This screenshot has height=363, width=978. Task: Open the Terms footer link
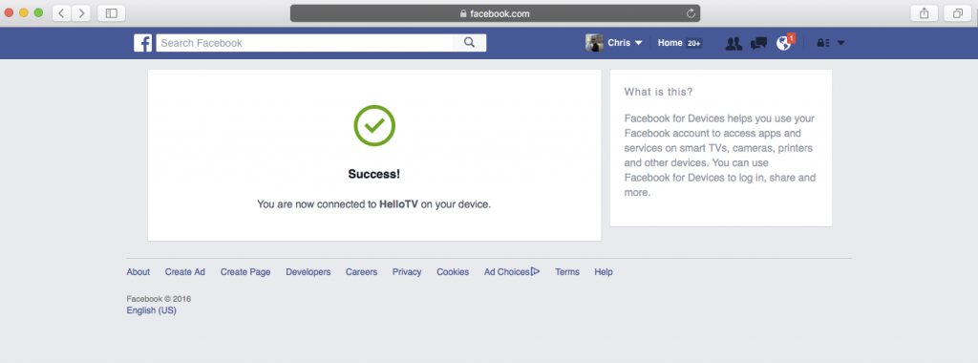(x=567, y=272)
